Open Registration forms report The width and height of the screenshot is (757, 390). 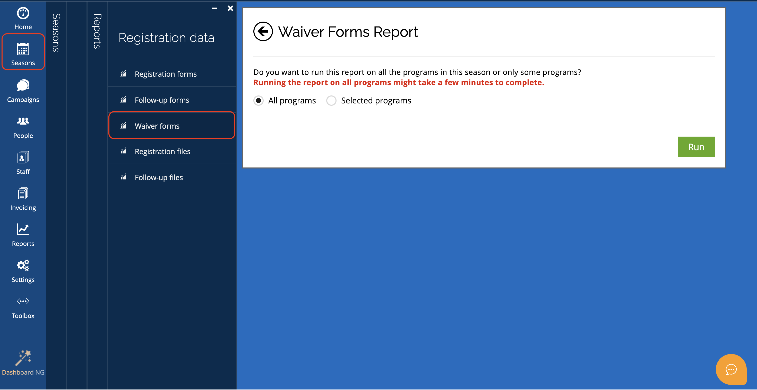tap(166, 74)
